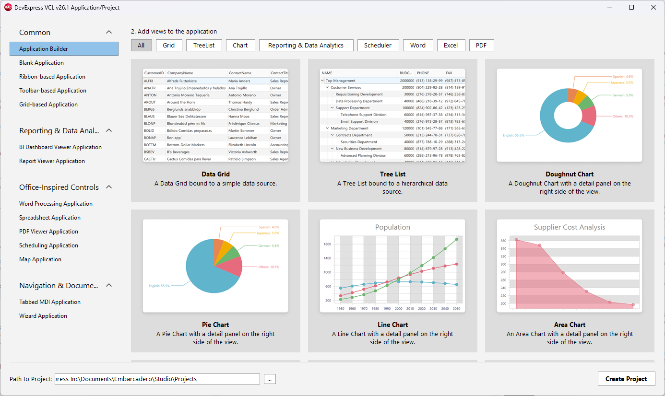Click the Create Project button

[626, 379]
